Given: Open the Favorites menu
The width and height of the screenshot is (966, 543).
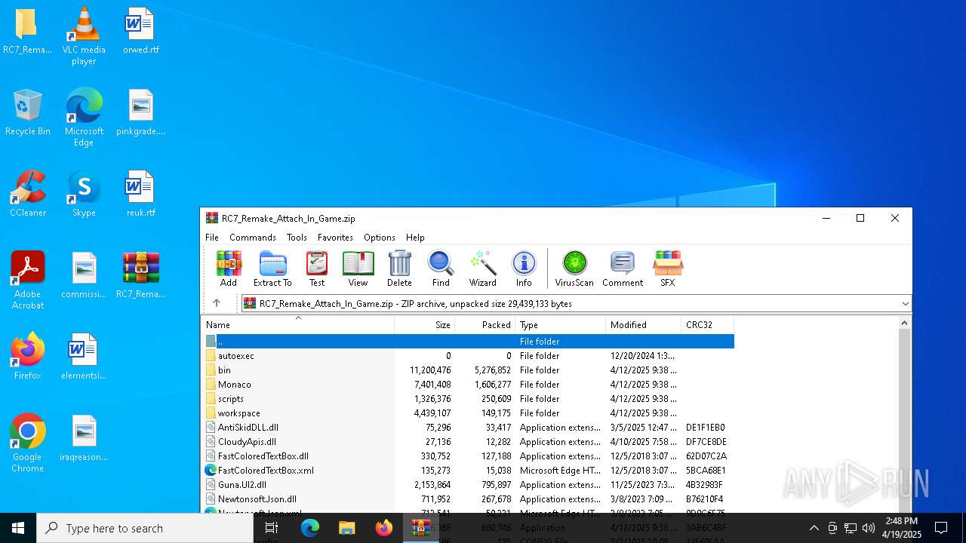Looking at the screenshot, I should point(335,237).
